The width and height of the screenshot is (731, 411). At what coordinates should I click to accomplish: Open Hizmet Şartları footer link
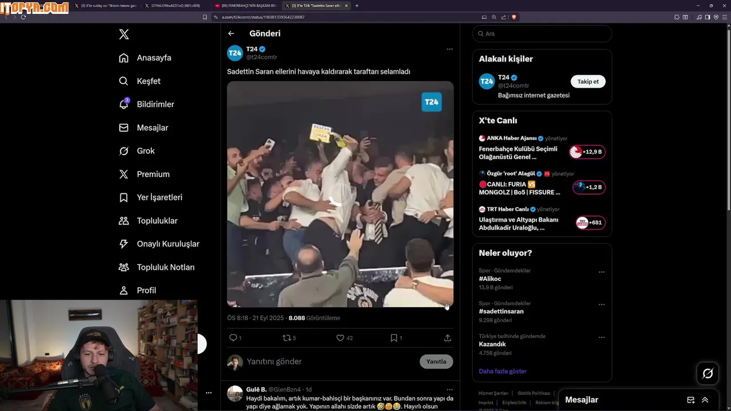pos(493,393)
